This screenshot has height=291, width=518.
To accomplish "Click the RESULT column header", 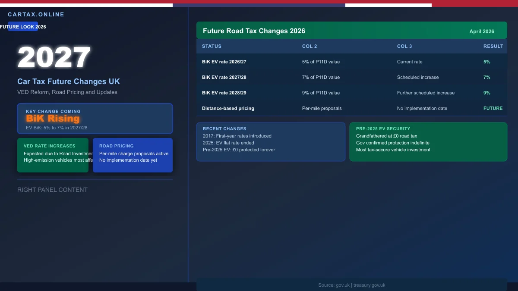I will pyautogui.click(x=493, y=46).
